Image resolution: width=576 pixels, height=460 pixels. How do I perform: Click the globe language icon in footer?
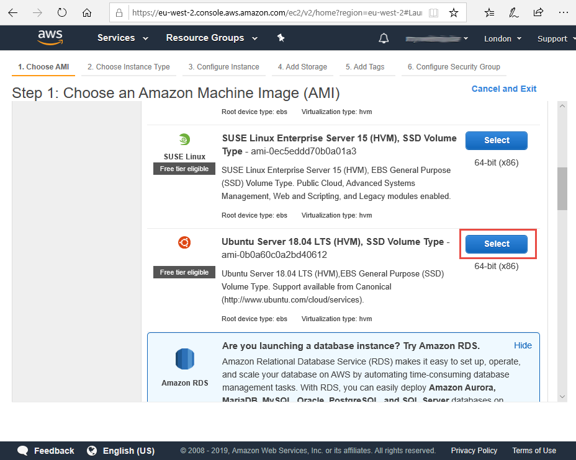pyautogui.click(x=92, y=451)
